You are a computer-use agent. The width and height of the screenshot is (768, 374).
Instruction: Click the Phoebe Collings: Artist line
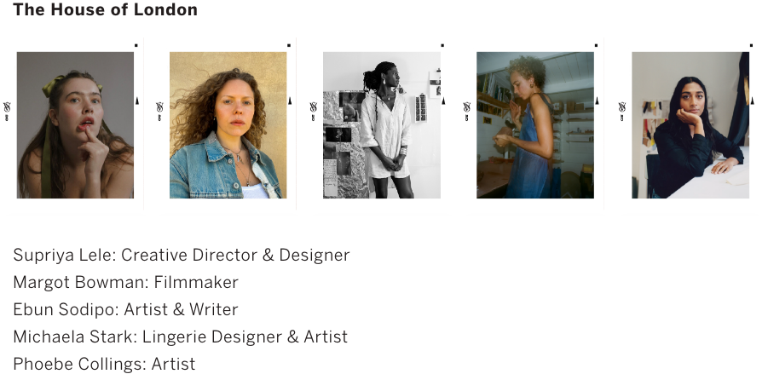point(104,365)
